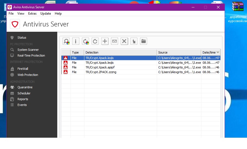Open Scheduler in the sidebar

pyautogui.click(x=24, y=93)
